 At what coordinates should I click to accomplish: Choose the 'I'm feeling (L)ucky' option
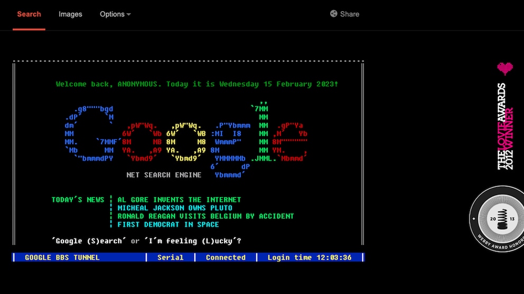[x=192, y=241]
